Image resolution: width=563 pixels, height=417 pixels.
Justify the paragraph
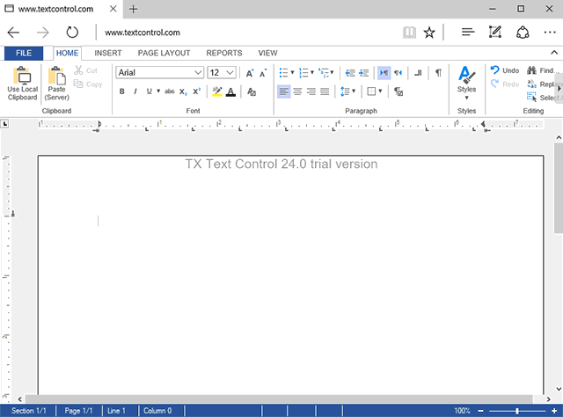(325, 91)
